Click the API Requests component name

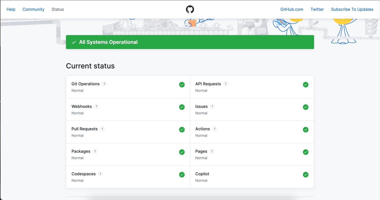pyautogui.click(x=208, y=84)
